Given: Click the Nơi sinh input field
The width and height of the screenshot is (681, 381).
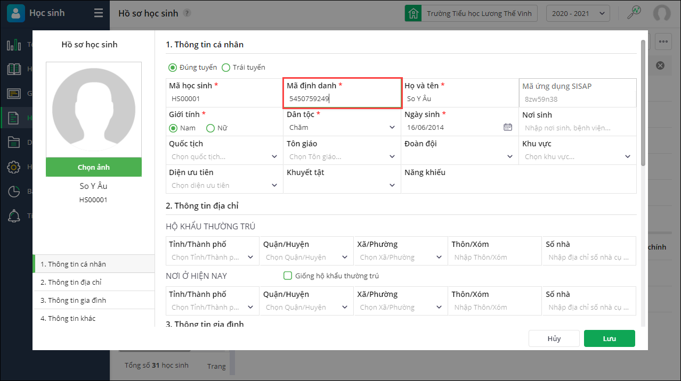Looking at the screenshot, I should click(x=577, y=128).
